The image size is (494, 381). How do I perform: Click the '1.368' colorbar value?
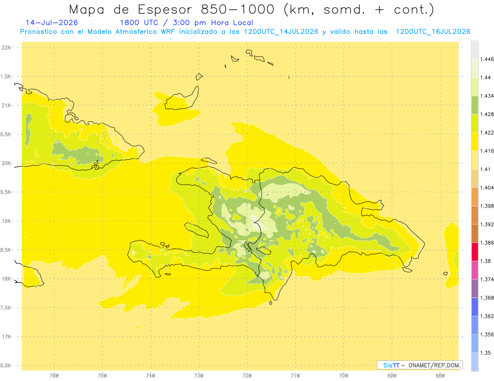coord(487,298)
